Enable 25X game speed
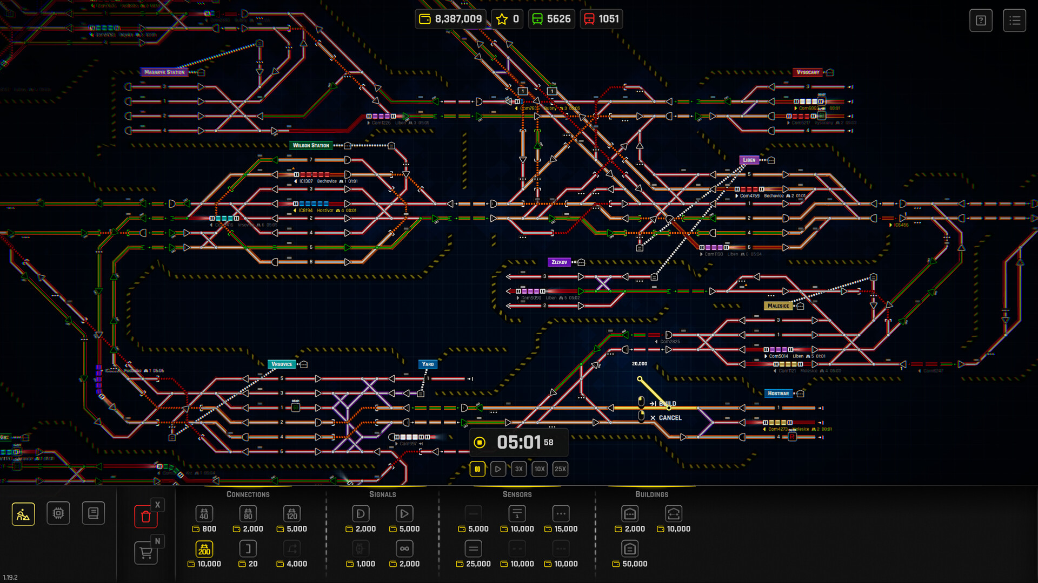Image resolution: width=1038 pixels, height=583 pixels. [x=560, y=469]
